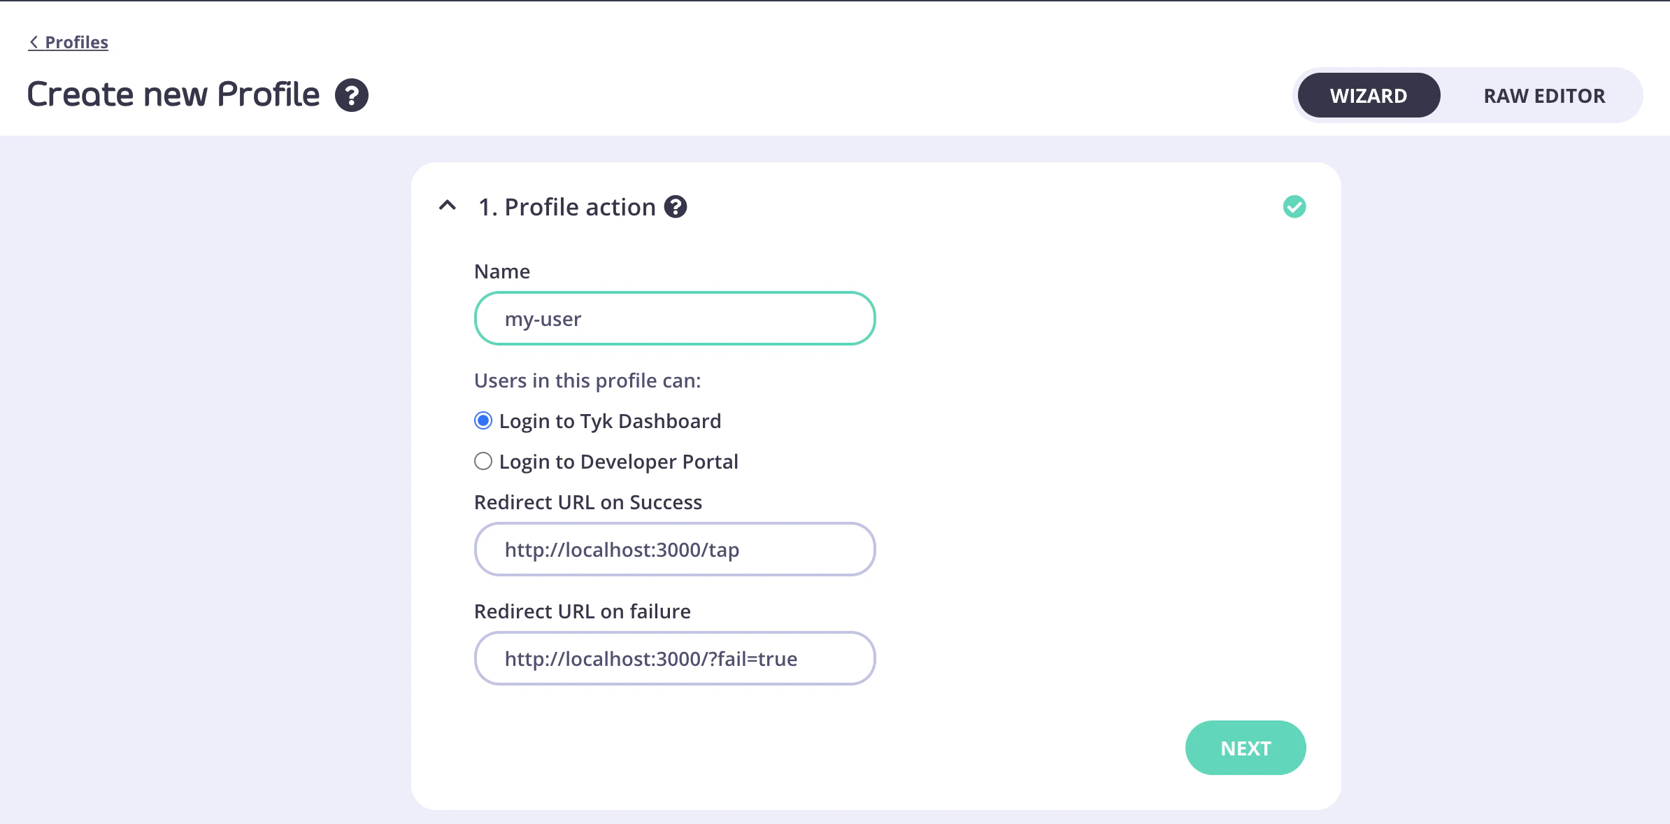Open help tooltip next to Profile action heading
Screen dimensions: 1670x824
[675, 206]
